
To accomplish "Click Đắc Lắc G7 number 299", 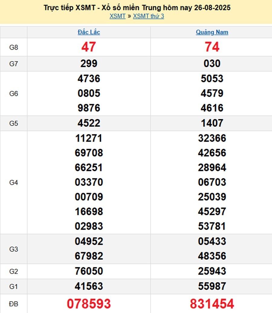I will pos(89,64).
